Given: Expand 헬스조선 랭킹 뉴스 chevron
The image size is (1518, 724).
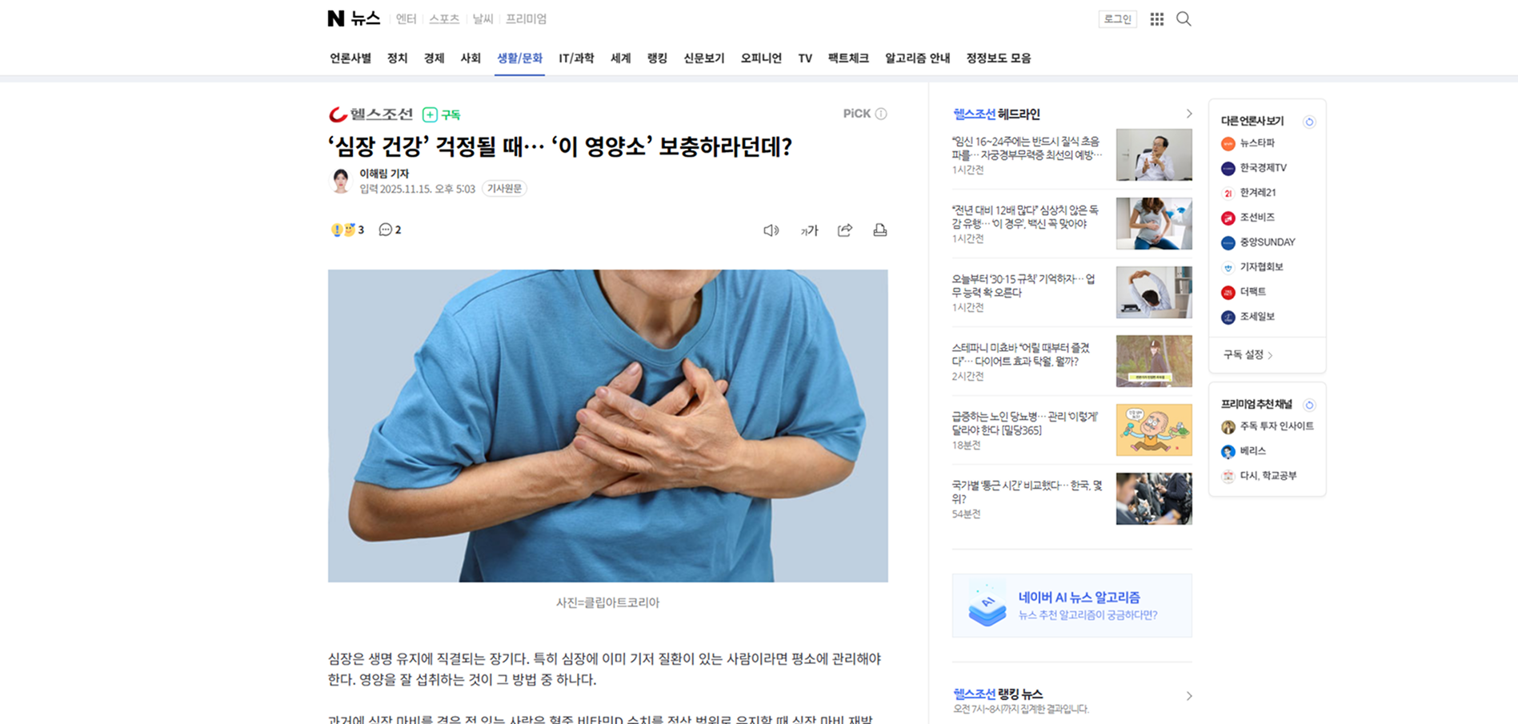Looking at the screenshot, I should tap(1188, 696).
